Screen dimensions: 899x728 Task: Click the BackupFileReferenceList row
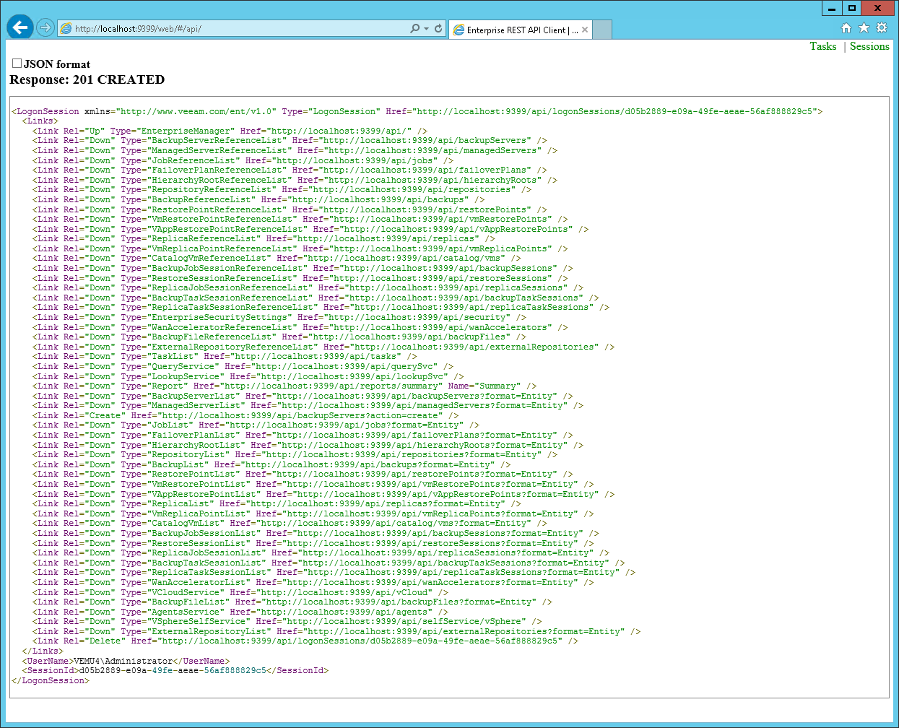point(279,337)
